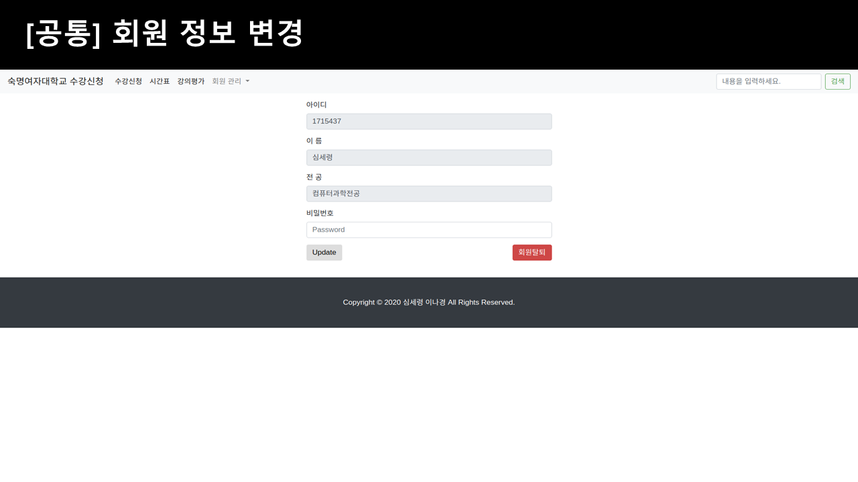Click the [공통] 회원 정보 변경 heading
The height and width of the screenshot is (482, 858).
[x=166, y=33]
